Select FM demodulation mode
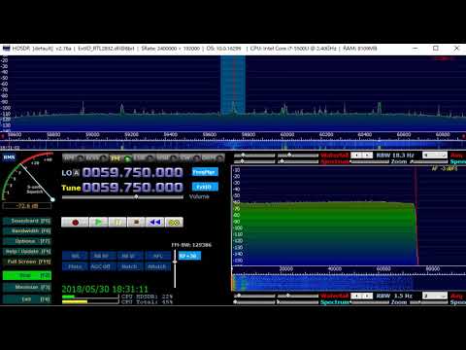The height and width of the screenshot is (350, 466). point(120,158)
